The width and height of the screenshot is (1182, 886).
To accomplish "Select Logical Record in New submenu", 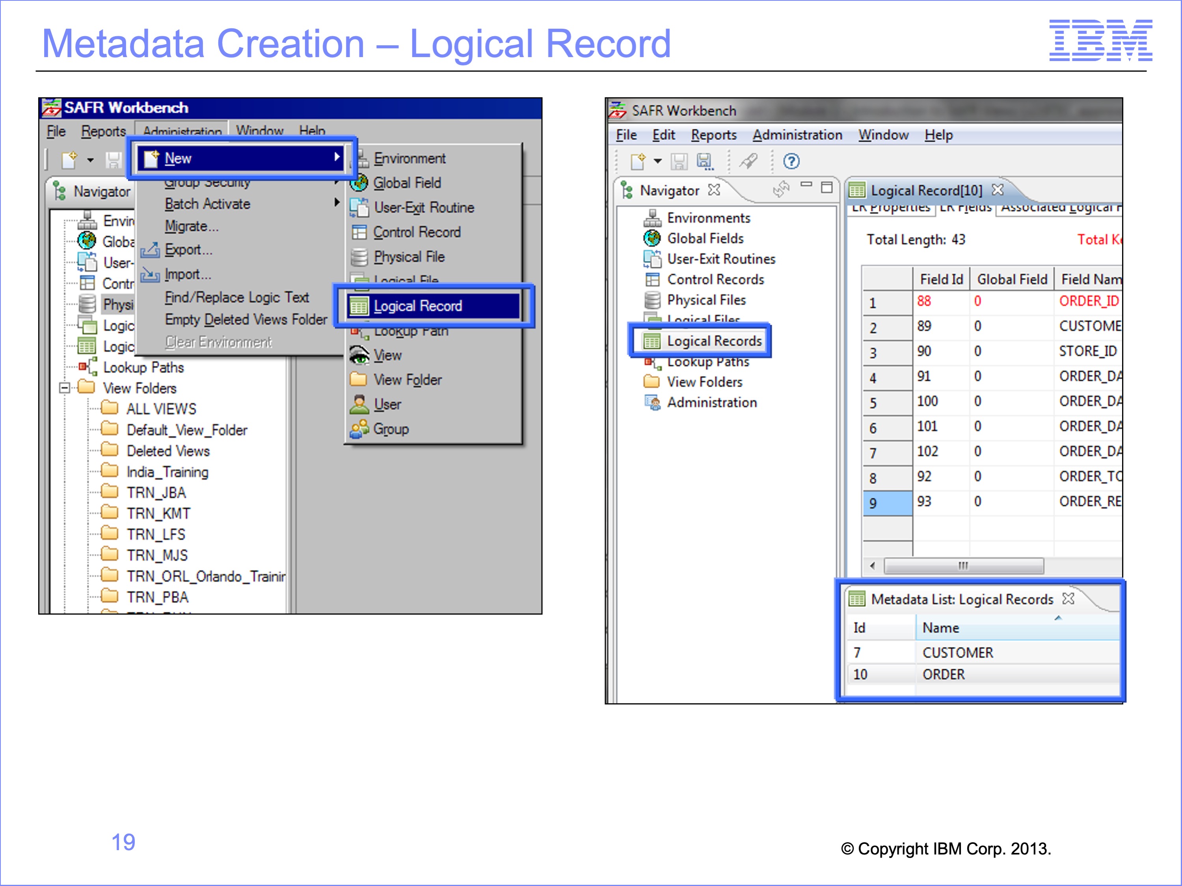I will [433, 306].
